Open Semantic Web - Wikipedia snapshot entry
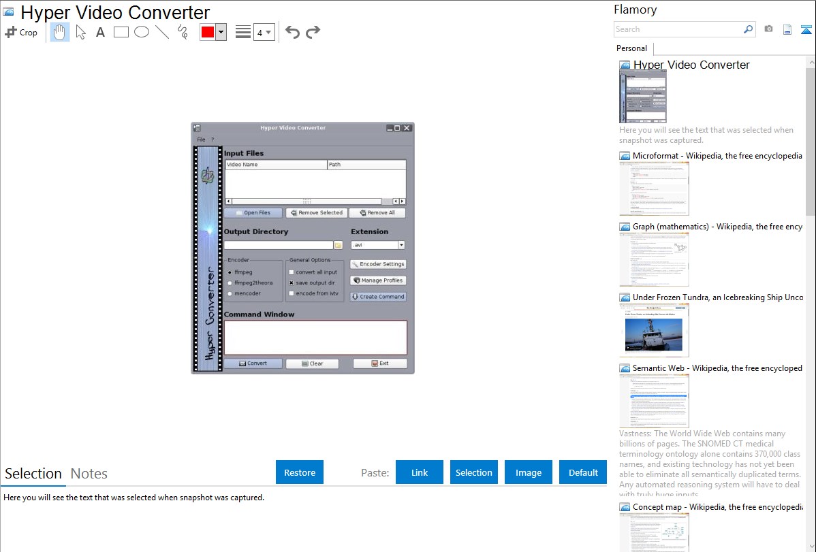Image resolution: width=816 pixels, height=552 pixels. click(x=717, y=368)
